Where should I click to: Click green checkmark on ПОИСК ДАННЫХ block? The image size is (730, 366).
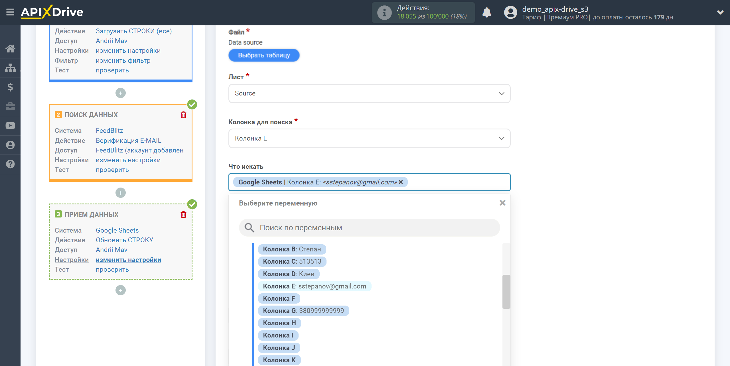pyautogui.click(x=192, y=104)
